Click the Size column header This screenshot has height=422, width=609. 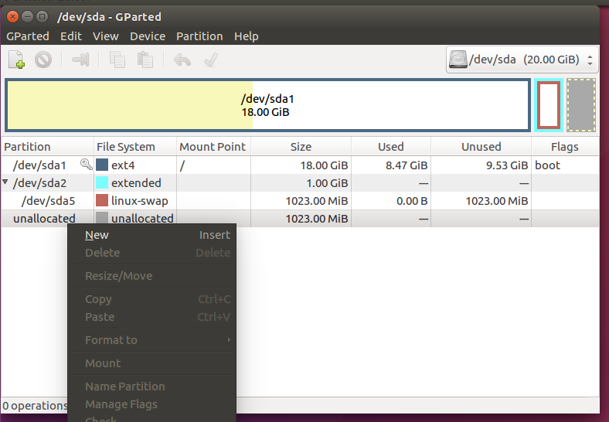[301, 147]
